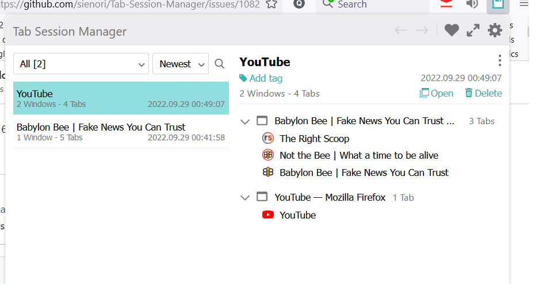543x295 pixels.
Task: Open Babylon Bee Fake News tab entry
Action: click(364, 173)
